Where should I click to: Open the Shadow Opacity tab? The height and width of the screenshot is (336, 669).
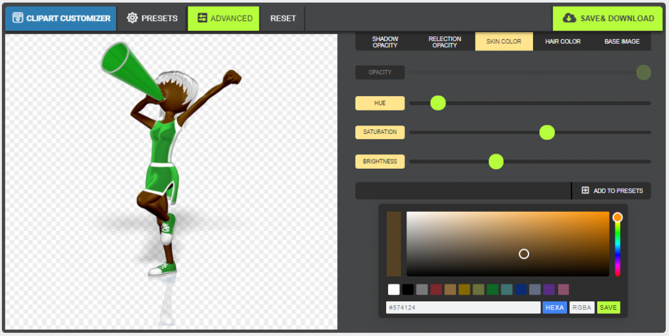click(385, 41)
